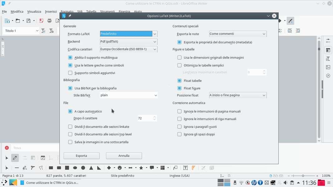Click the Open folder icon in Writer toolbar

pos(18,21)
